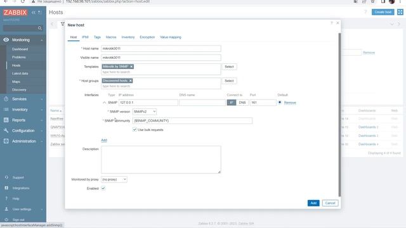The width and height of the screenshot is (406, 228).
Task: Select the Default interface radio button
Action: (x=280, y=103)
